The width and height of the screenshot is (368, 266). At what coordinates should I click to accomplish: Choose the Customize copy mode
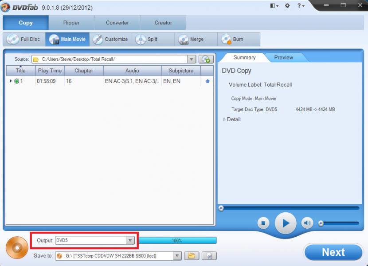click(x=110, y=39)
